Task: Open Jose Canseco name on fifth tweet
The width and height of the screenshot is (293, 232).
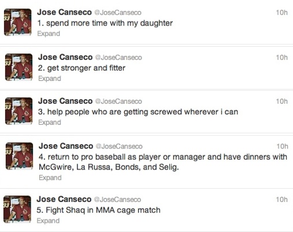Action: click(64, 199)
